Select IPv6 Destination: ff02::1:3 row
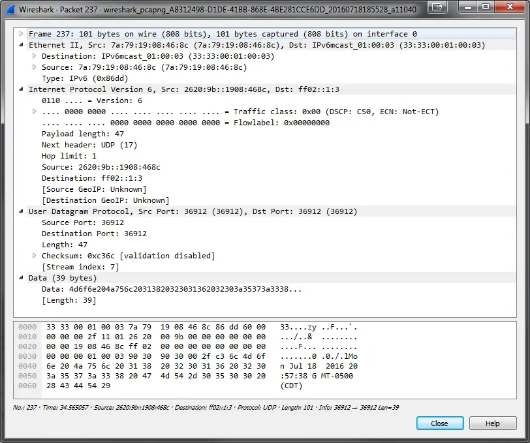 (x=92, y=178)
